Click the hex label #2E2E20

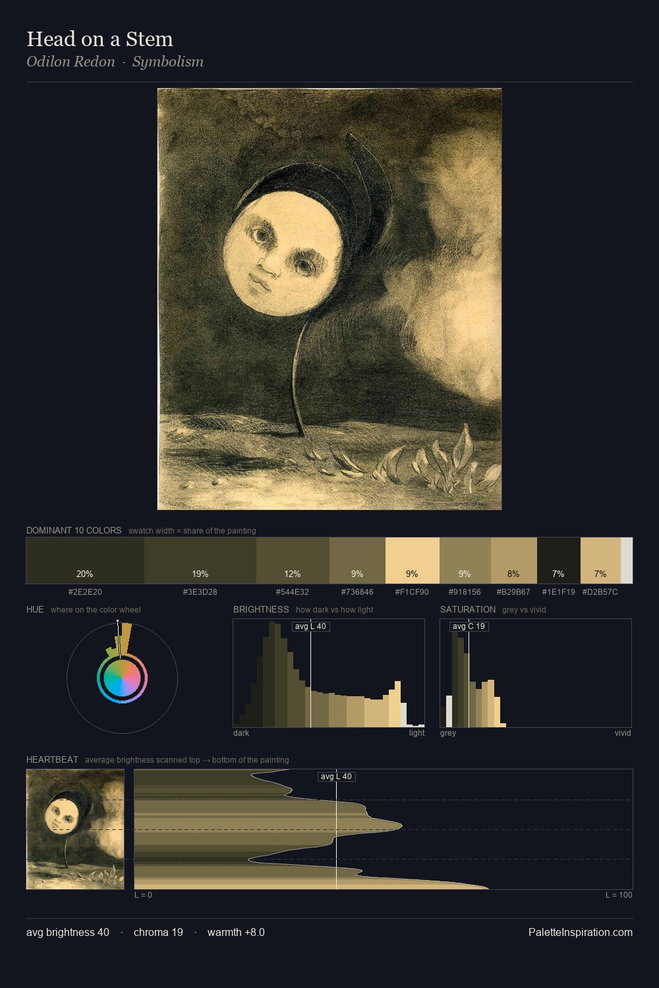coord(85,592)
